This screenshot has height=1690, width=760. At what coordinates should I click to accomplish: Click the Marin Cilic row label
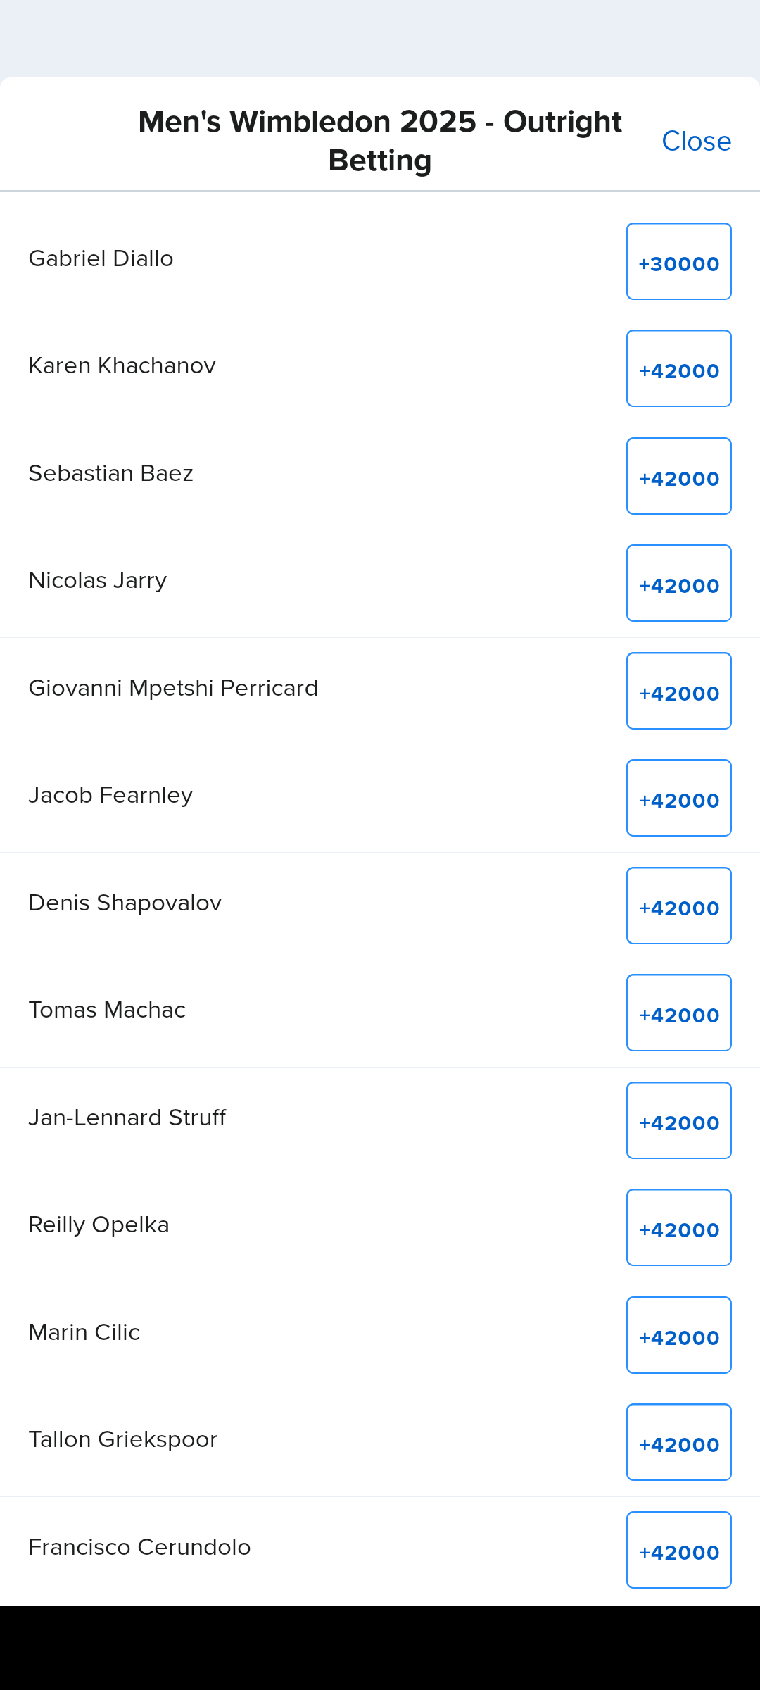tap(84, 1333)
